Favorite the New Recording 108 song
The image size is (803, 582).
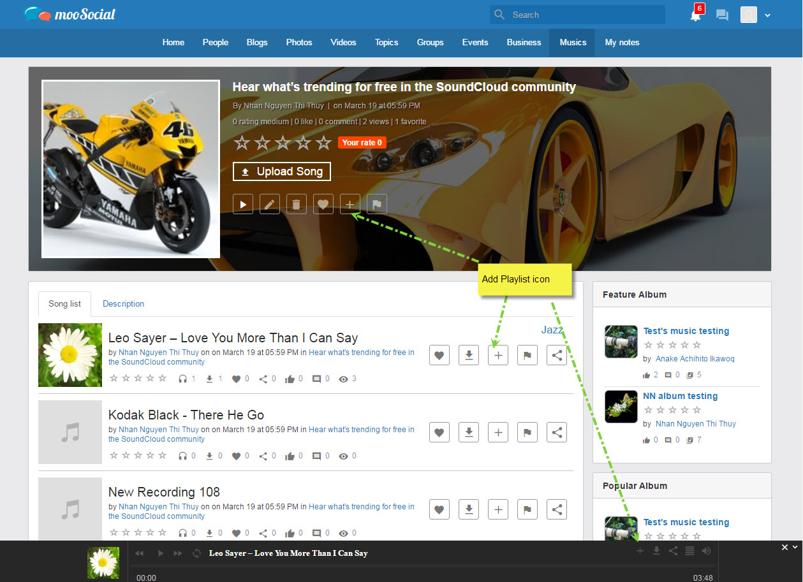pos(439,509)
